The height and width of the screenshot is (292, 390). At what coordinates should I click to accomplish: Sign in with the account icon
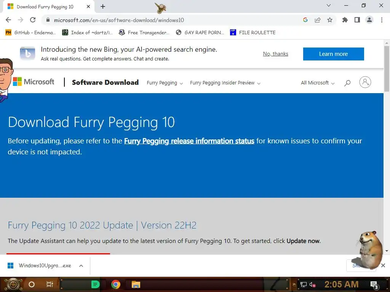pyautogui.click(x=365, y=82)
